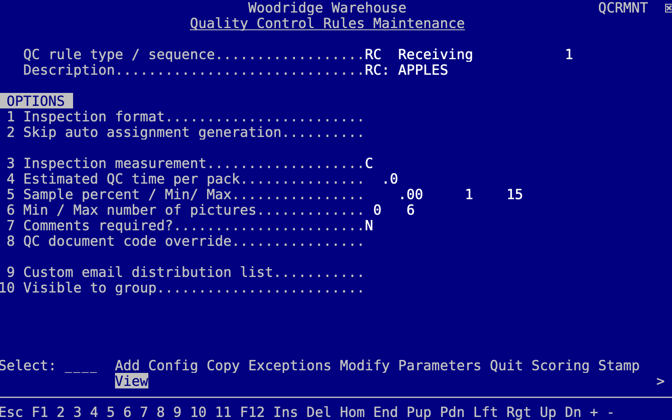Screen dimensions: 672x420
Task: Click function key 11 in the bottom bar
Action: (223, 412)
